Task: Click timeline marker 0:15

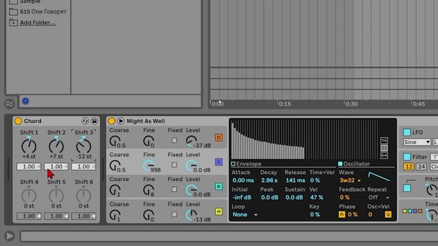Action: click(x=285, y=104)
